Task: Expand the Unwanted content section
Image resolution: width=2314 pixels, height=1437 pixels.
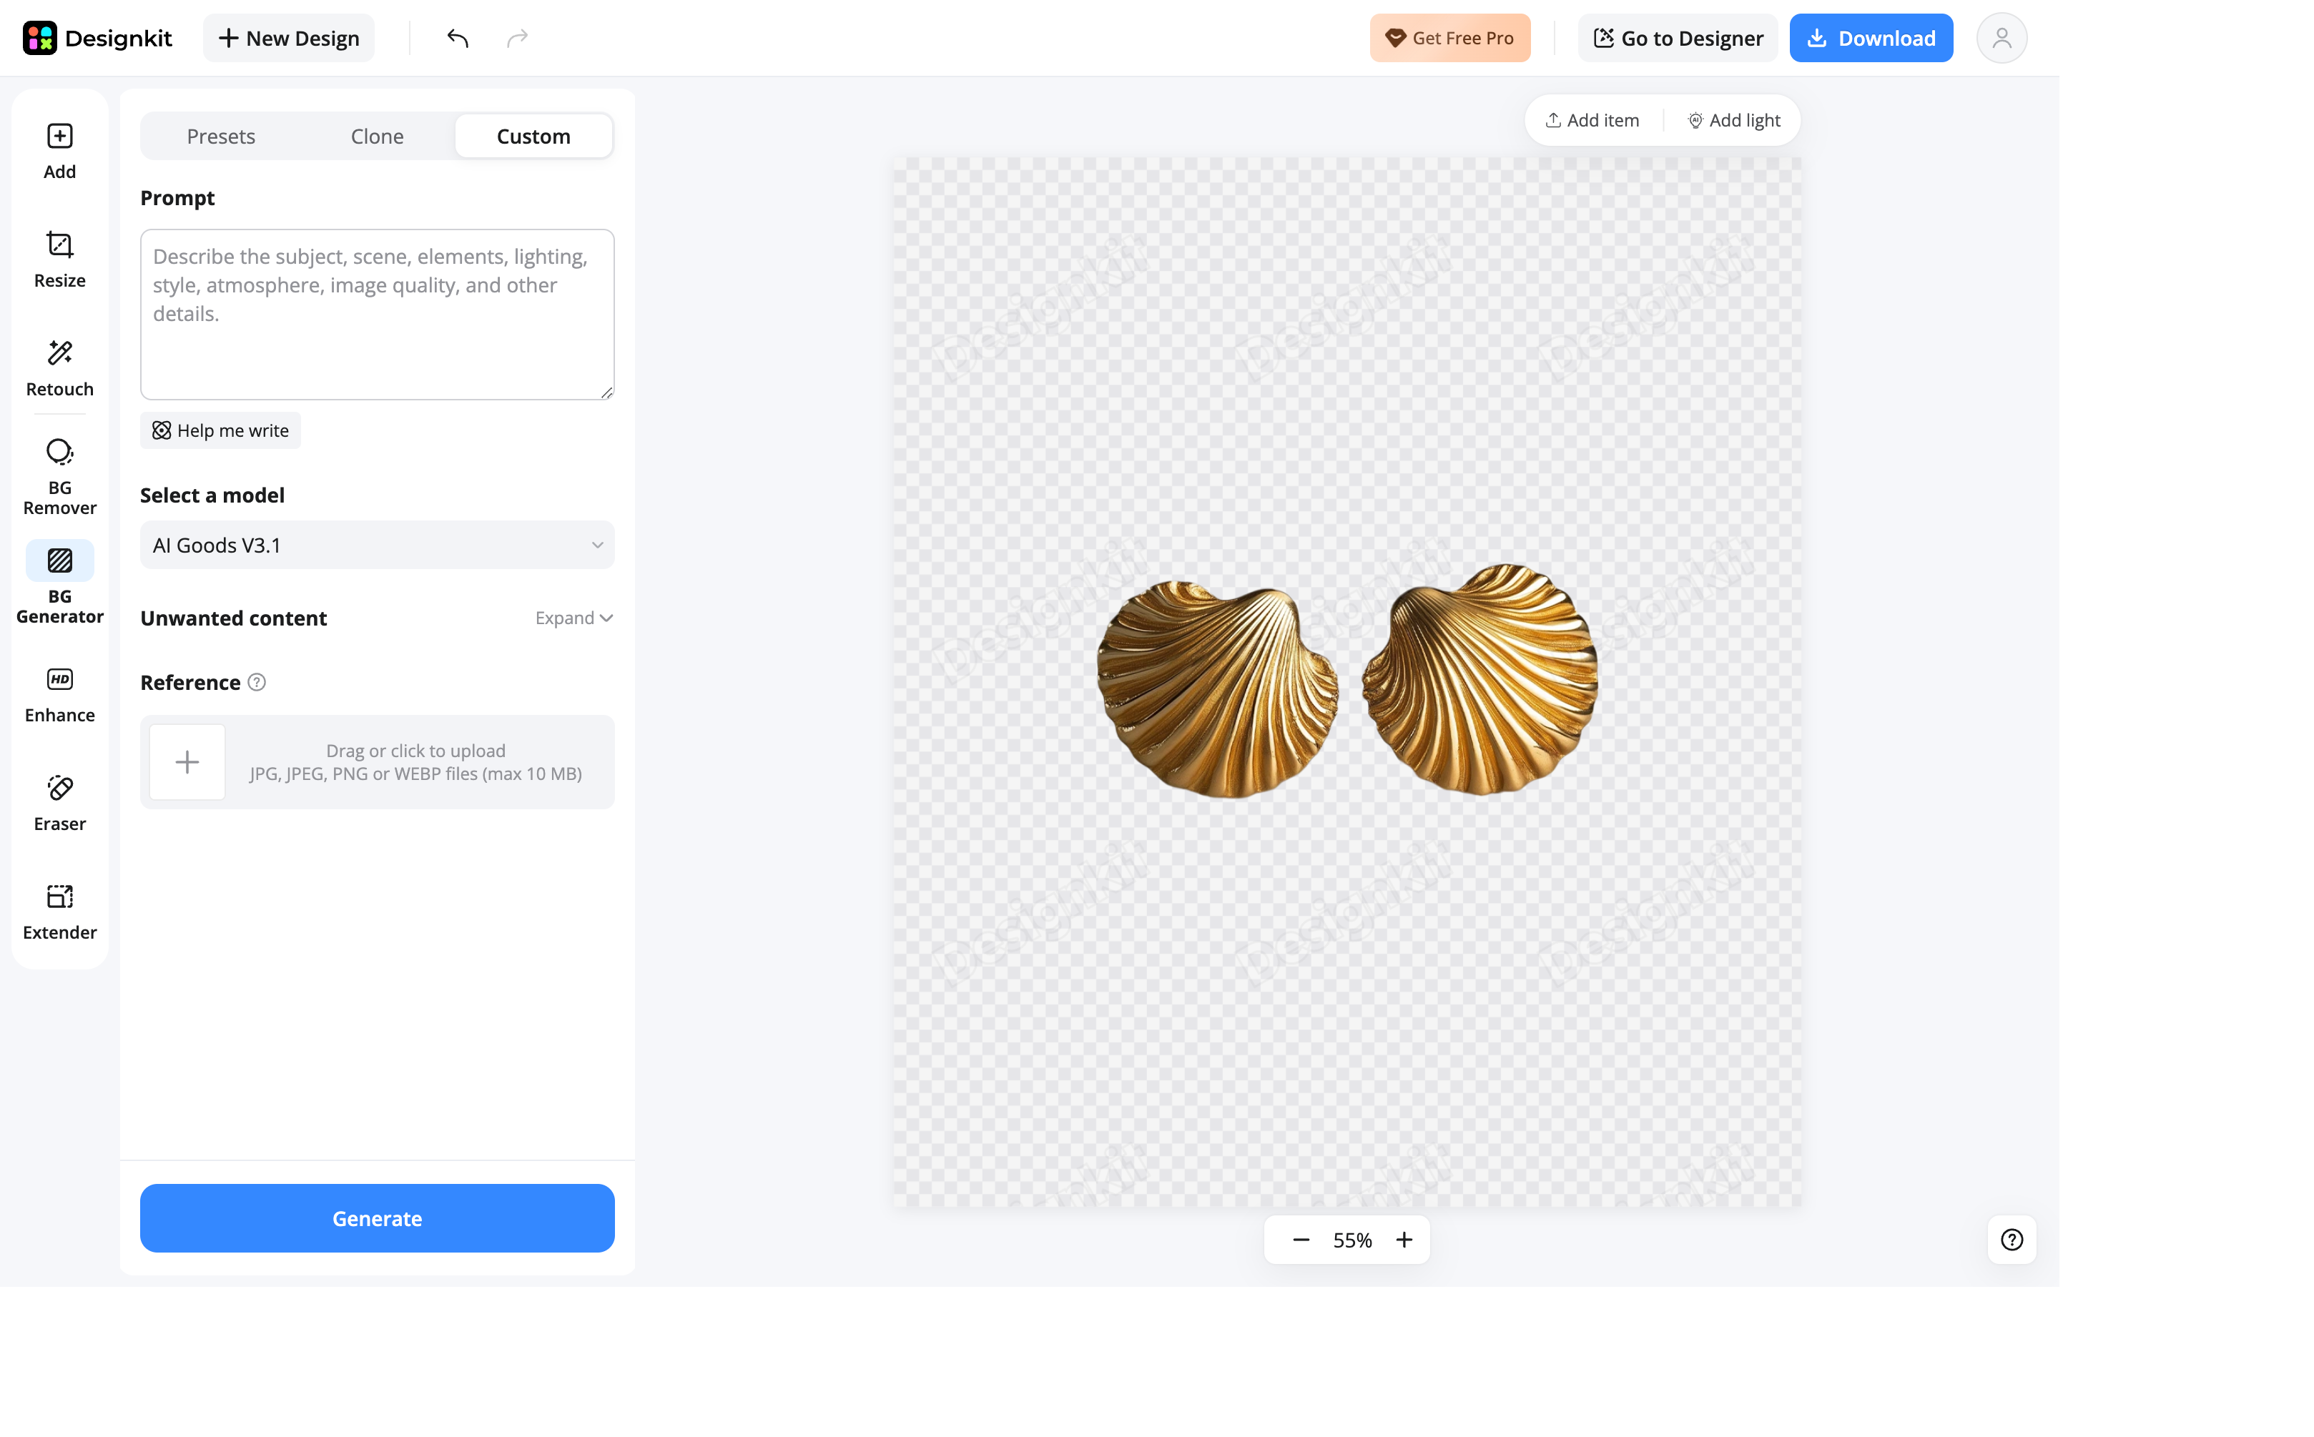Action: pyautogui.click(x=574, y=618)
